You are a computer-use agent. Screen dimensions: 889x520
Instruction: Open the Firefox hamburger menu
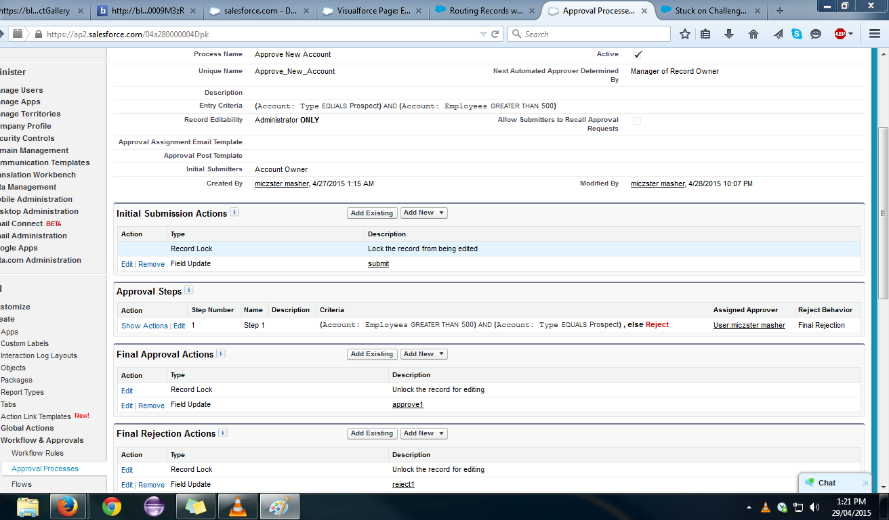[874, 34]
